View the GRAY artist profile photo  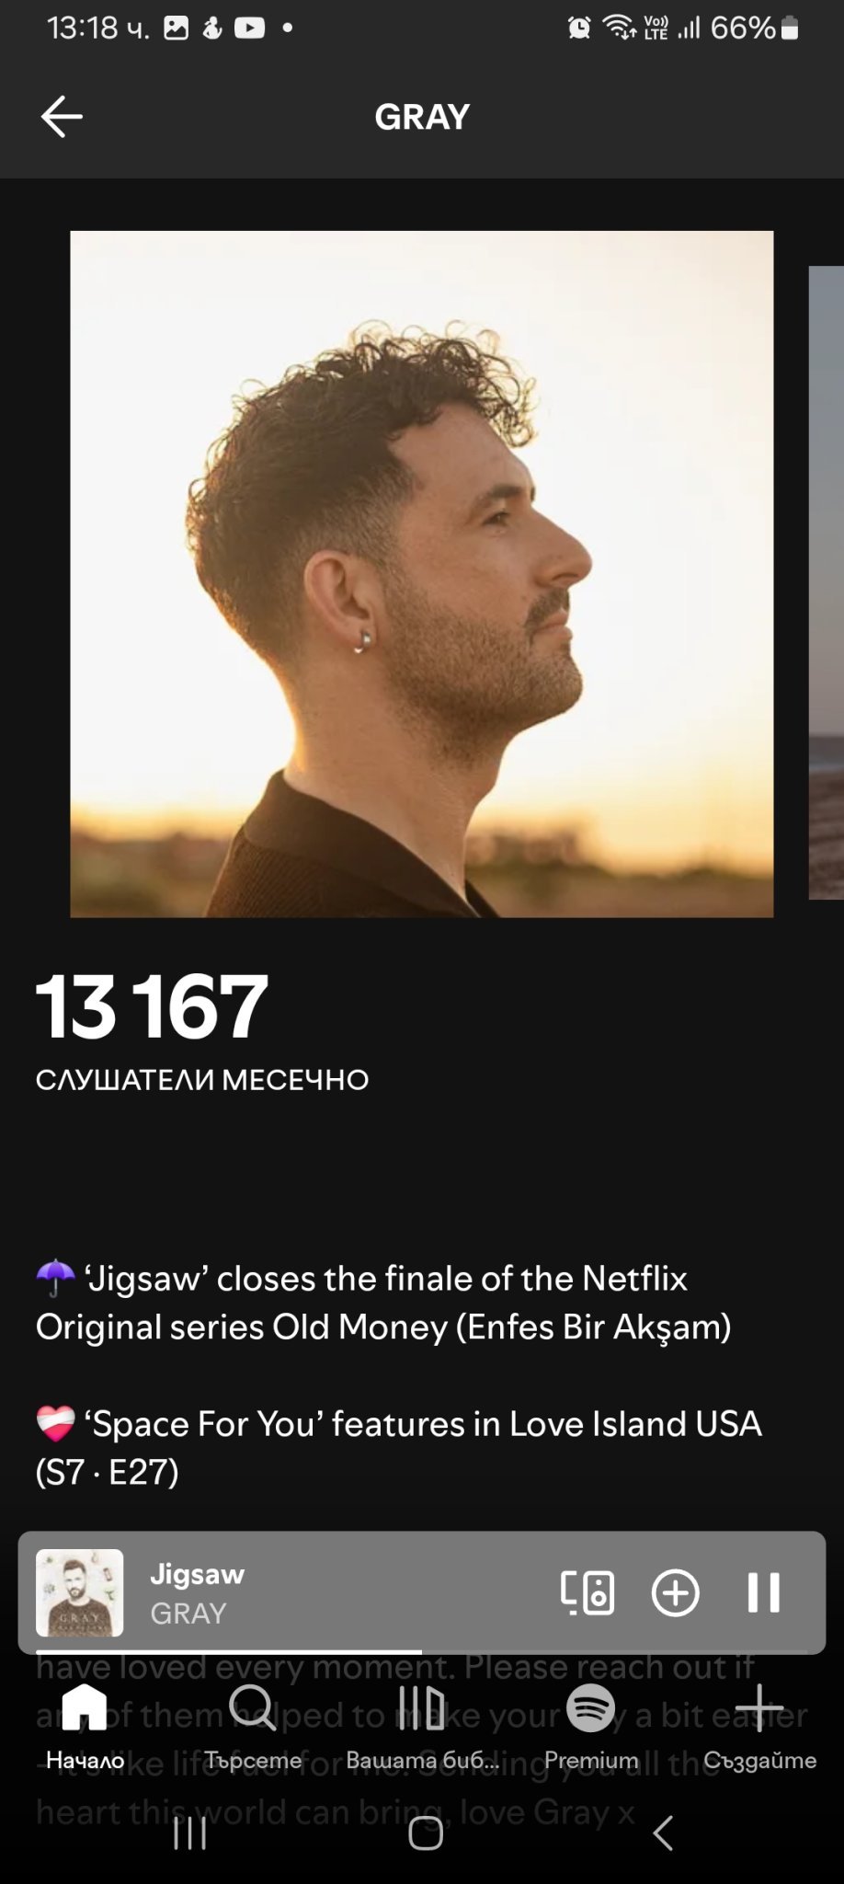pyautogui.click(x=422, y=574)
